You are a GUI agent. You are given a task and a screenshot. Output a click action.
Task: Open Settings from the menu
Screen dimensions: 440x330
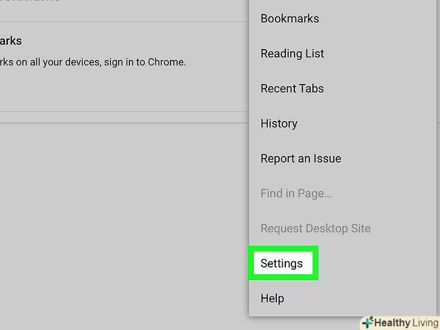(282, 264)
